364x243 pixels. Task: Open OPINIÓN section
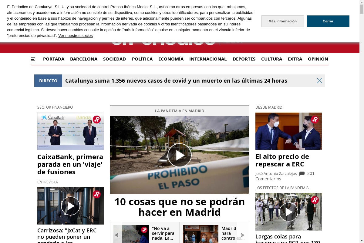pos(318,59)
